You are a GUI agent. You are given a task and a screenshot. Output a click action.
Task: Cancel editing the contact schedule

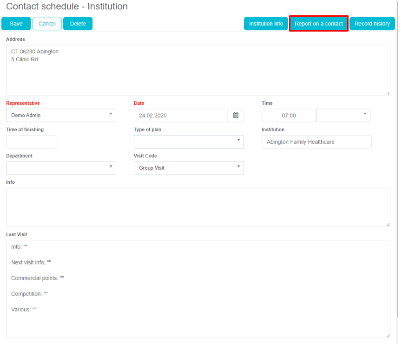click(47, 24)
